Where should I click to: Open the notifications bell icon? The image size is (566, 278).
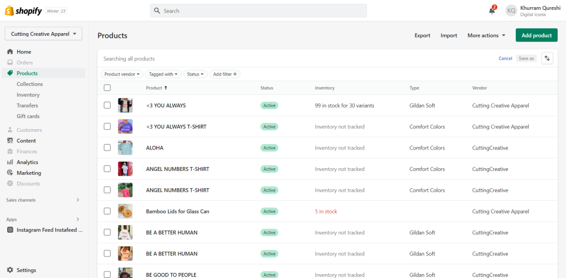(x=491, y=10)
